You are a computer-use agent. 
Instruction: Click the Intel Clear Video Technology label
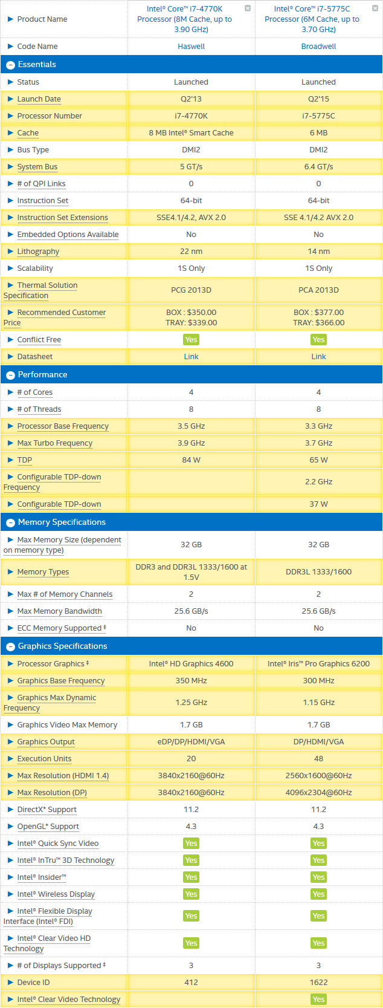pyautogui.click(x=68, y=1000)
